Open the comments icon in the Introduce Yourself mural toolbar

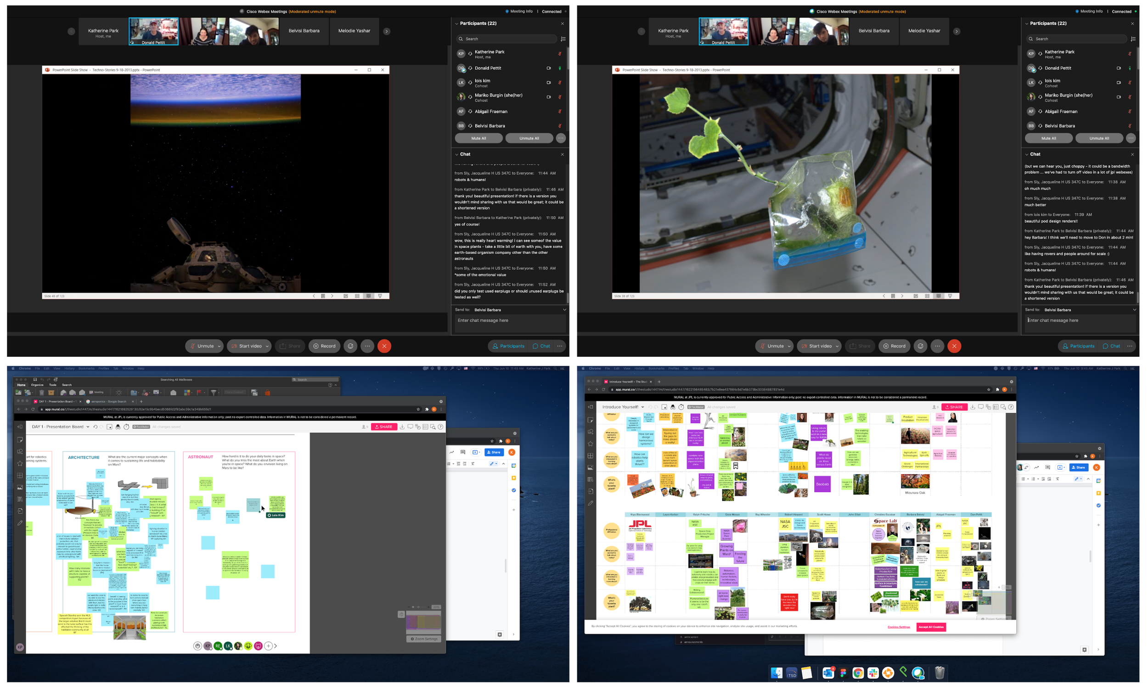coord(980,407)
